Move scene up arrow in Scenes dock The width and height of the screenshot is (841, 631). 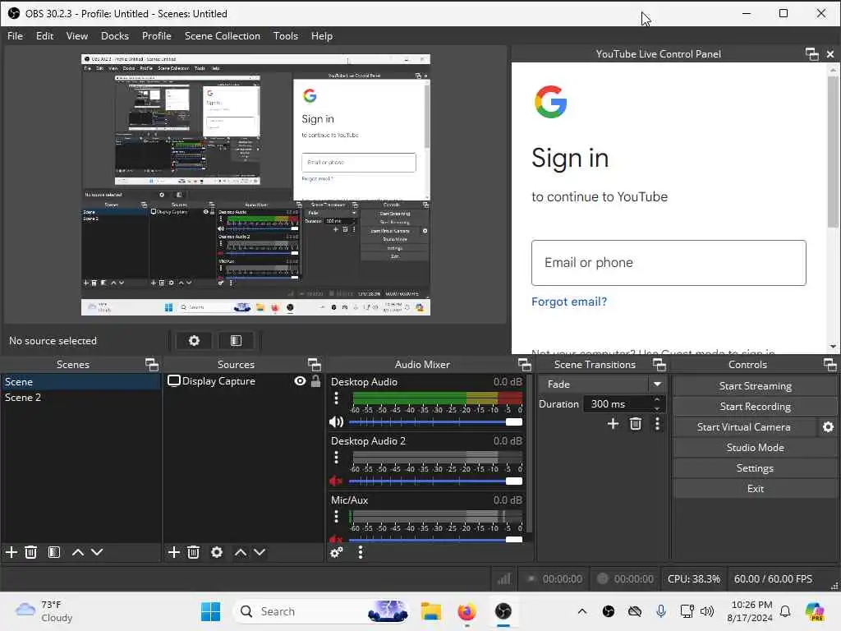(78, 552)
